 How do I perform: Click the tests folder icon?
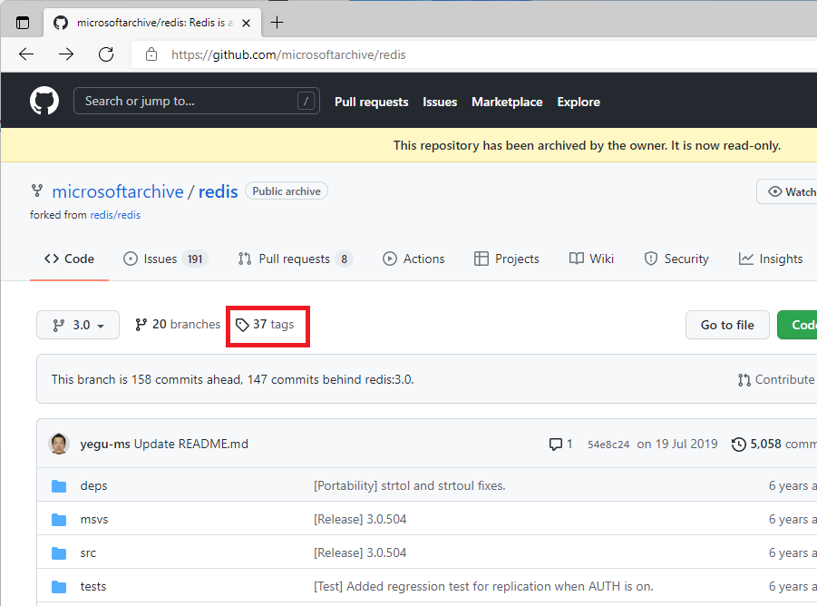click(x=59, y=587)
